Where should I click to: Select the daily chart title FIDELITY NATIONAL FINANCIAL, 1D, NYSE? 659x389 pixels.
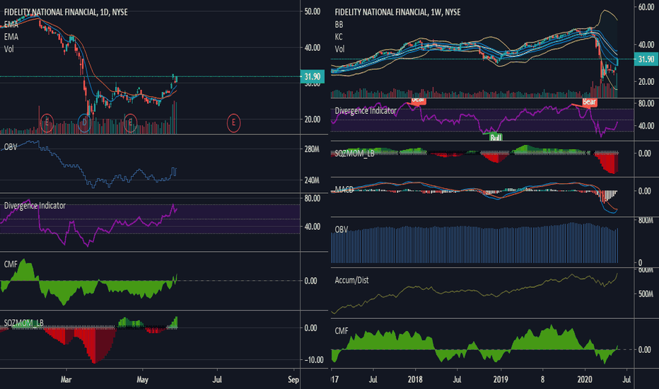coord(66,12)
